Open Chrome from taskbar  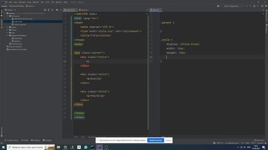(x=65, y=147)
